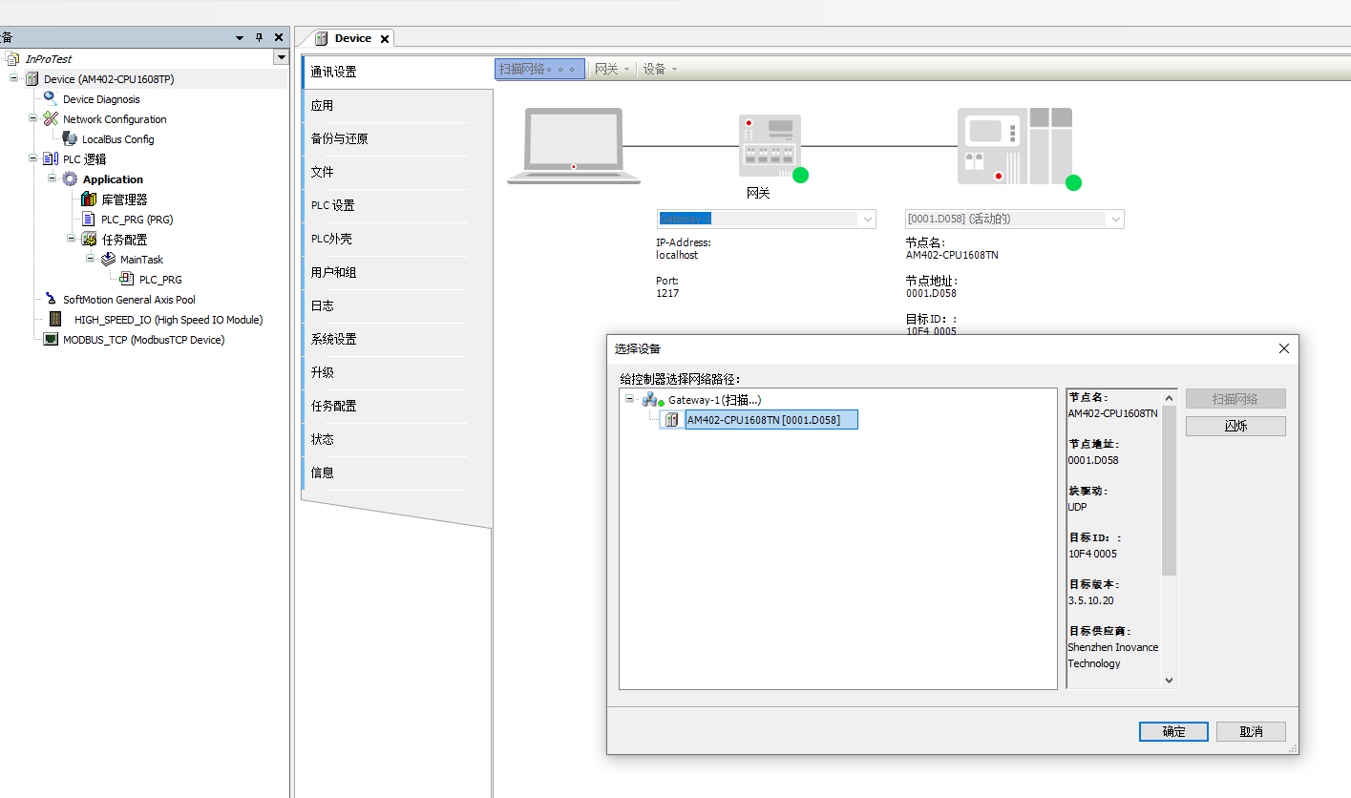The height and width of the screenshot is (798, 1351).
Task: Open Device Diagnosis in the device tree
Action: point(101,98)
